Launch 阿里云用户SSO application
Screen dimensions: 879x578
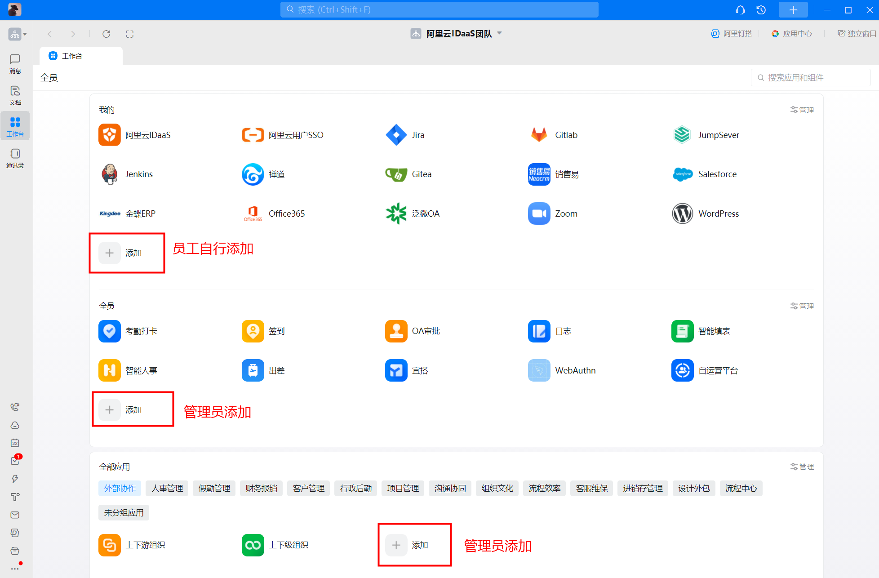click(x=283, y=135)
